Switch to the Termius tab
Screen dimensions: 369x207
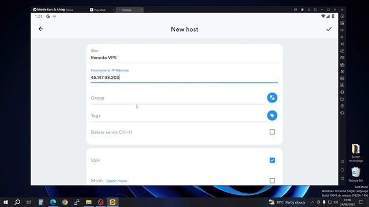click(x=126, y=10)
